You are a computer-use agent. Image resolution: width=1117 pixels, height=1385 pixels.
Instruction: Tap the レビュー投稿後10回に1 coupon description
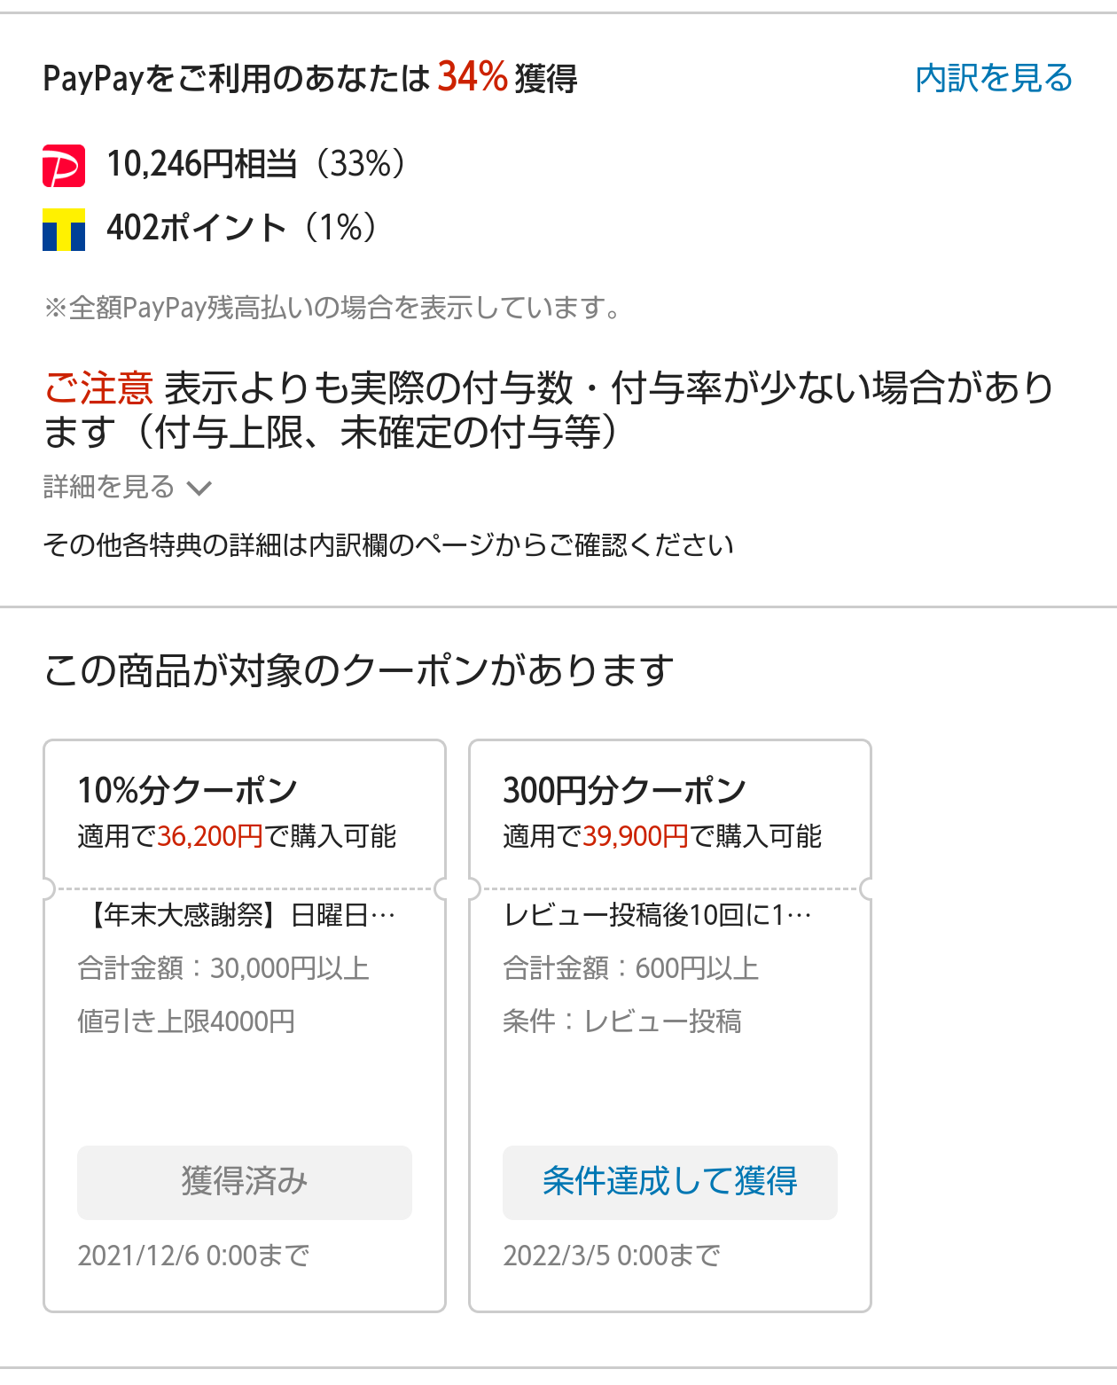click(656, 915)
